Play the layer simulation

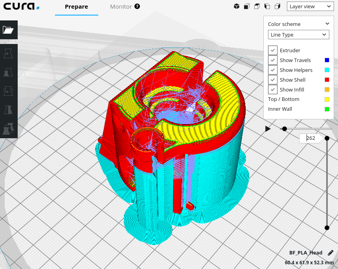click(268, 129)
